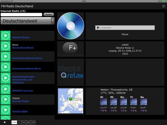Open Deutschlandradio - Dokumente und Debatten link
The width and height of the screenshot is (167, 125).
pyautogui.click(x=24, y=80)
